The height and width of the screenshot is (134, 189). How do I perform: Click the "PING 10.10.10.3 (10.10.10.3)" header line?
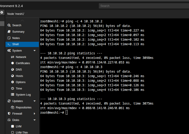click(86, 72)
